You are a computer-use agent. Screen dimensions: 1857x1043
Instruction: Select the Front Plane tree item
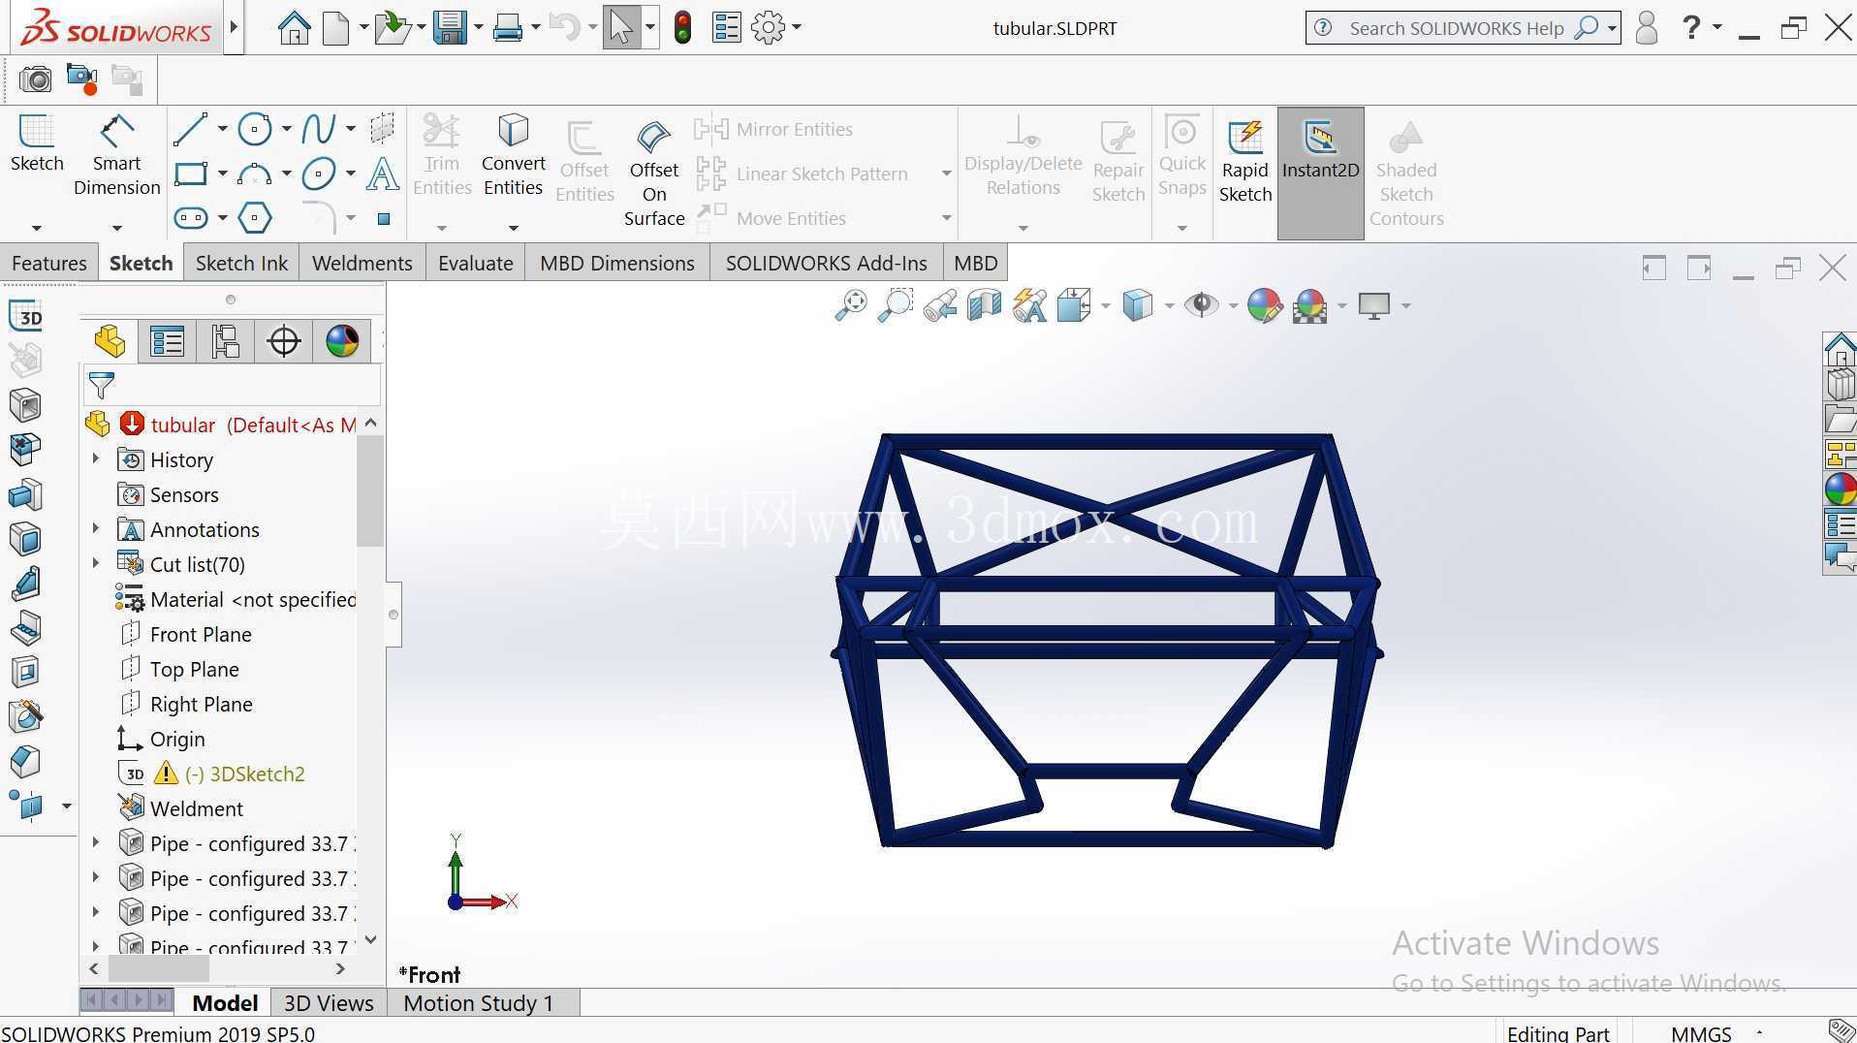[x=201, y=634]
